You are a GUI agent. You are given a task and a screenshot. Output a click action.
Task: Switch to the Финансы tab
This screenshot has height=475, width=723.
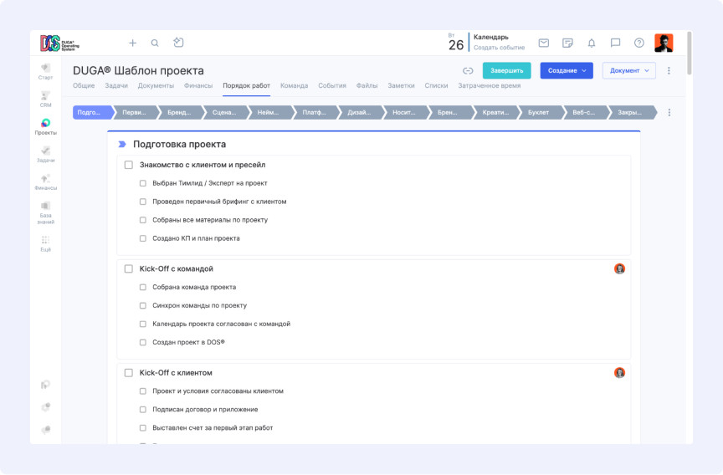(x=198, y=85)
